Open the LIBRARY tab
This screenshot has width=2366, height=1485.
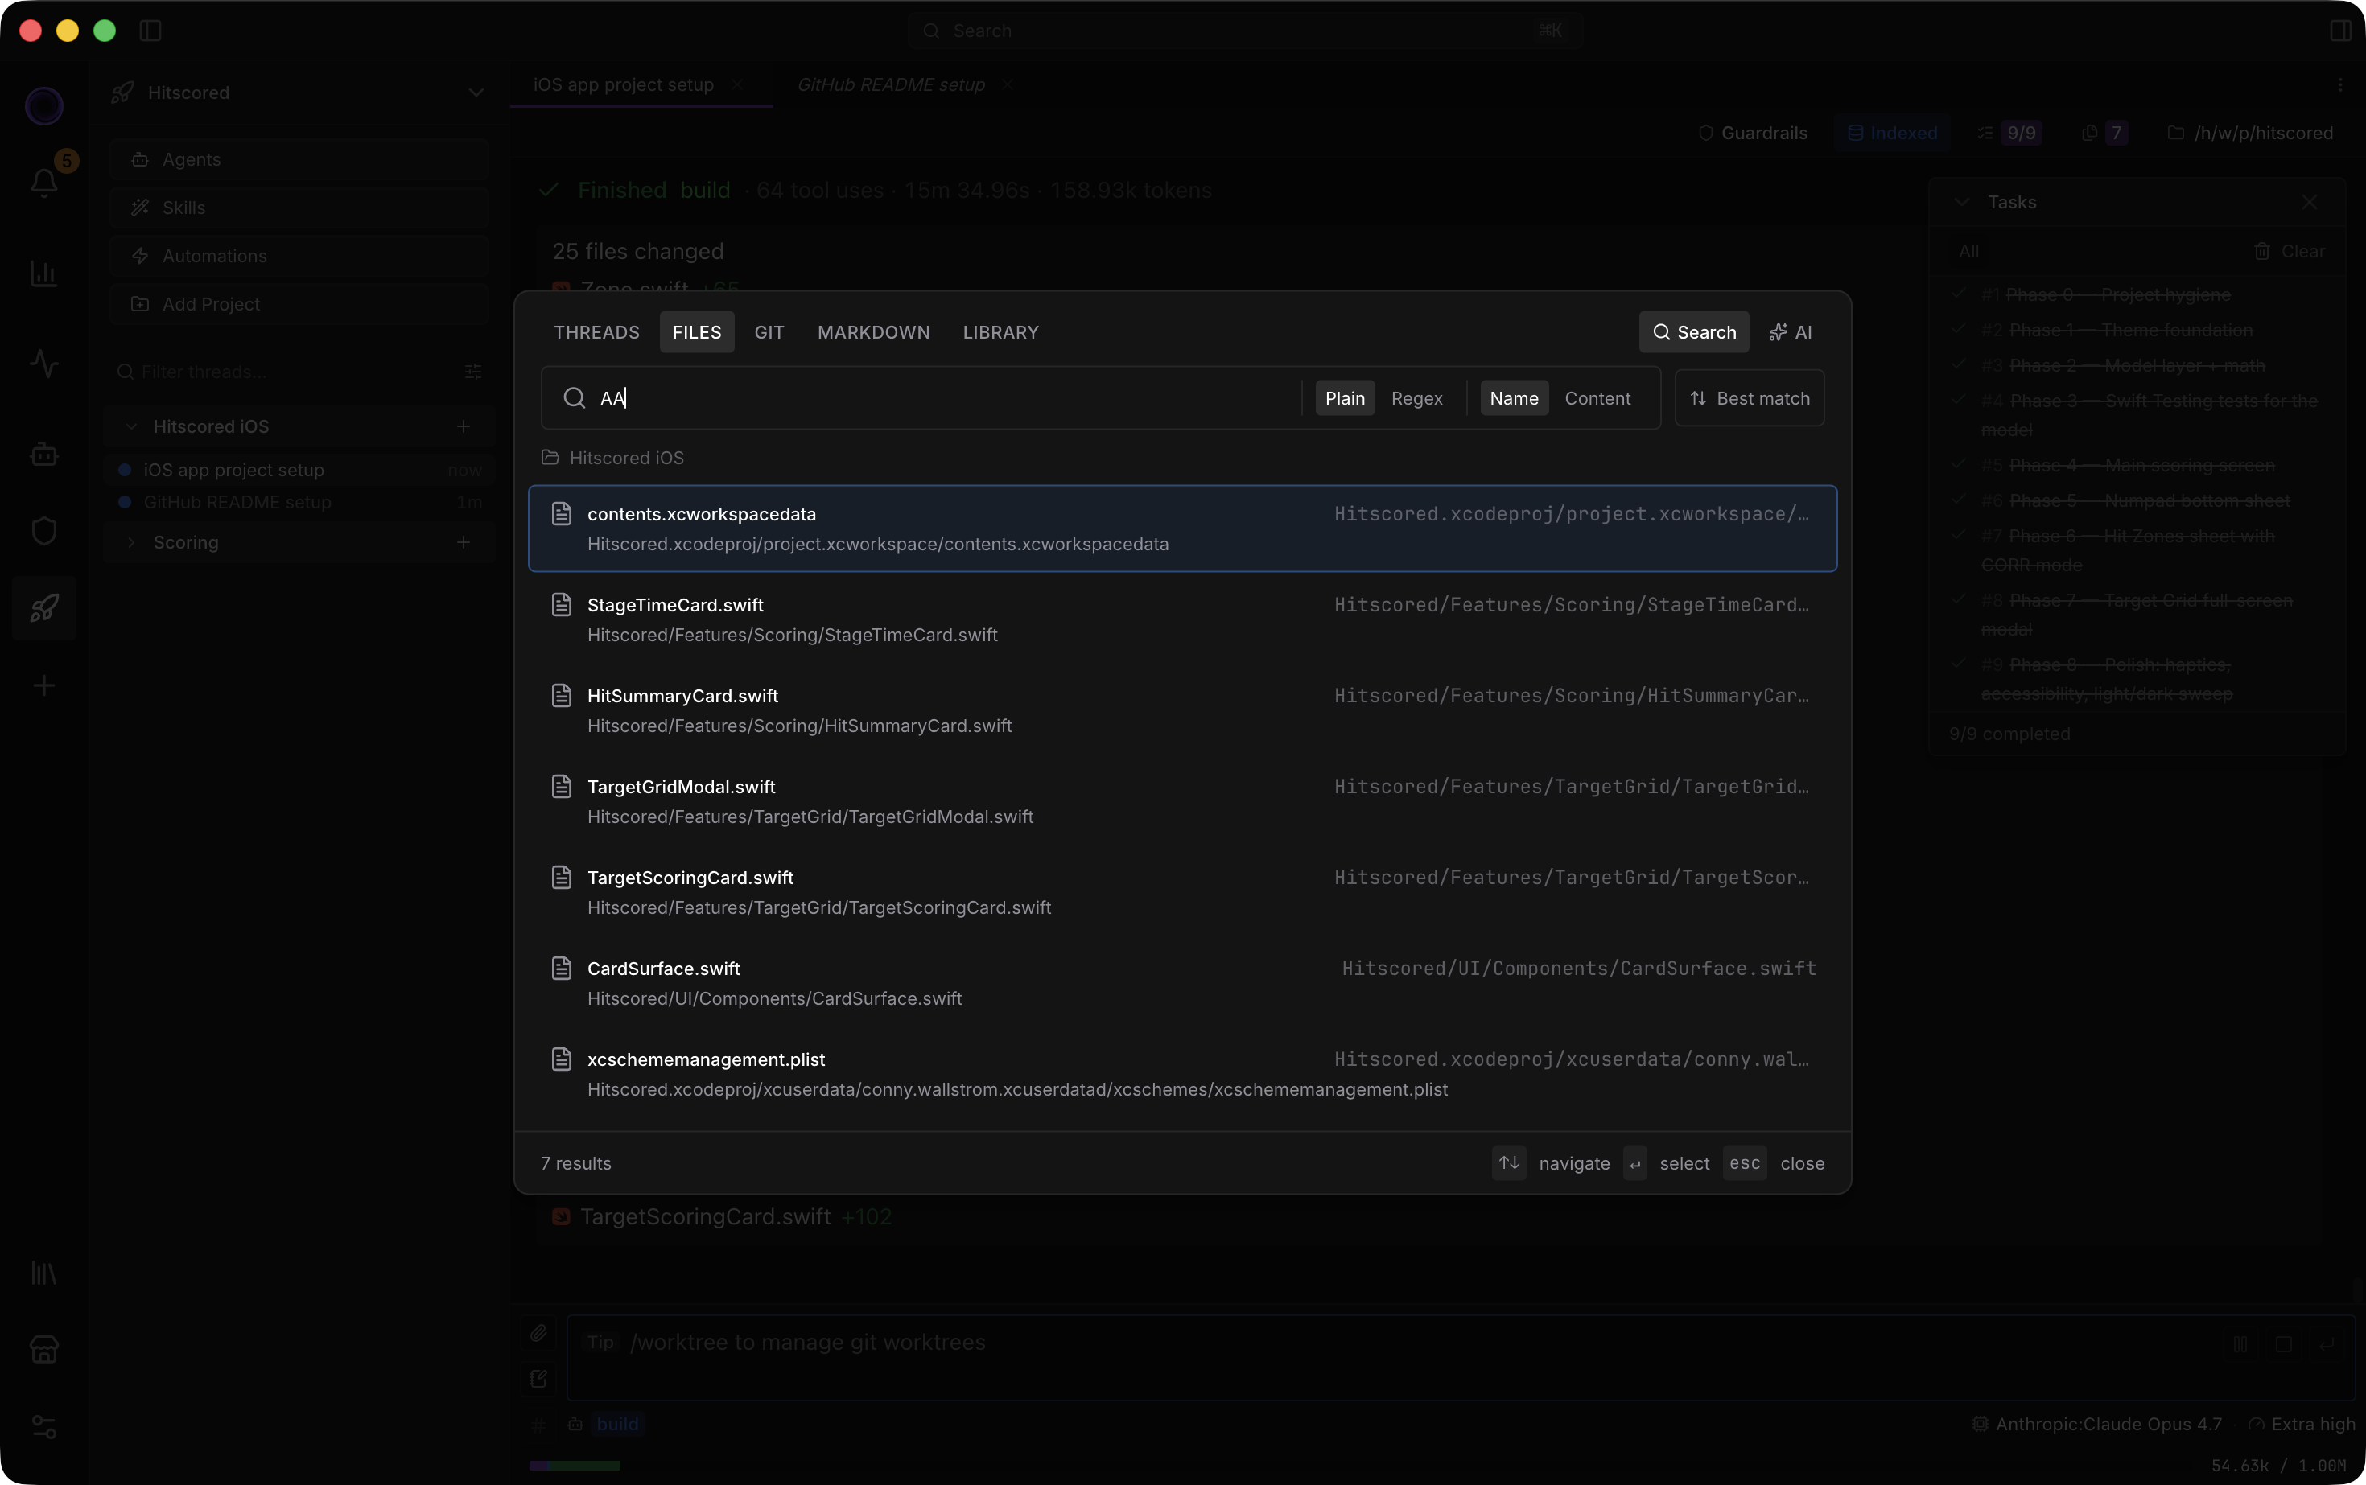coord(1000,332)
